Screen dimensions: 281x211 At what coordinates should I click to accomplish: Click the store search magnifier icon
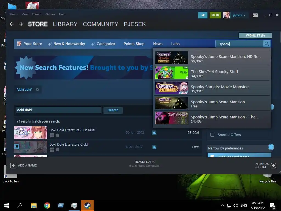tap(267, 44)
